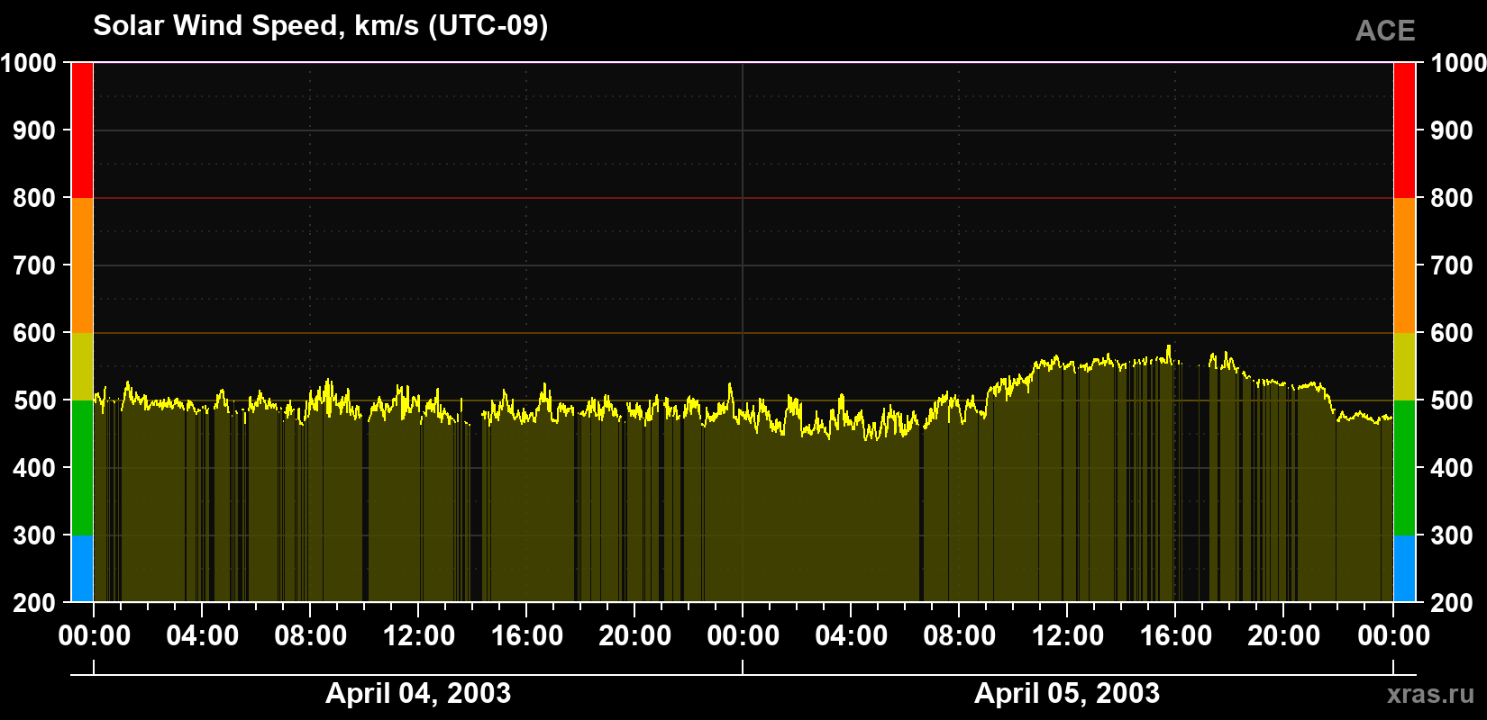Image resolution: width=1487 pixels, height=720 pixels.
Task: Click the blue band of the right scale bar
Action: click(x=1405, y=569)
